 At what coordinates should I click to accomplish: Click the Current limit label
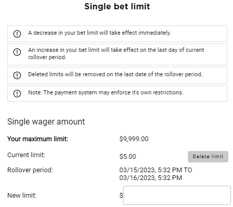point(26,155)
